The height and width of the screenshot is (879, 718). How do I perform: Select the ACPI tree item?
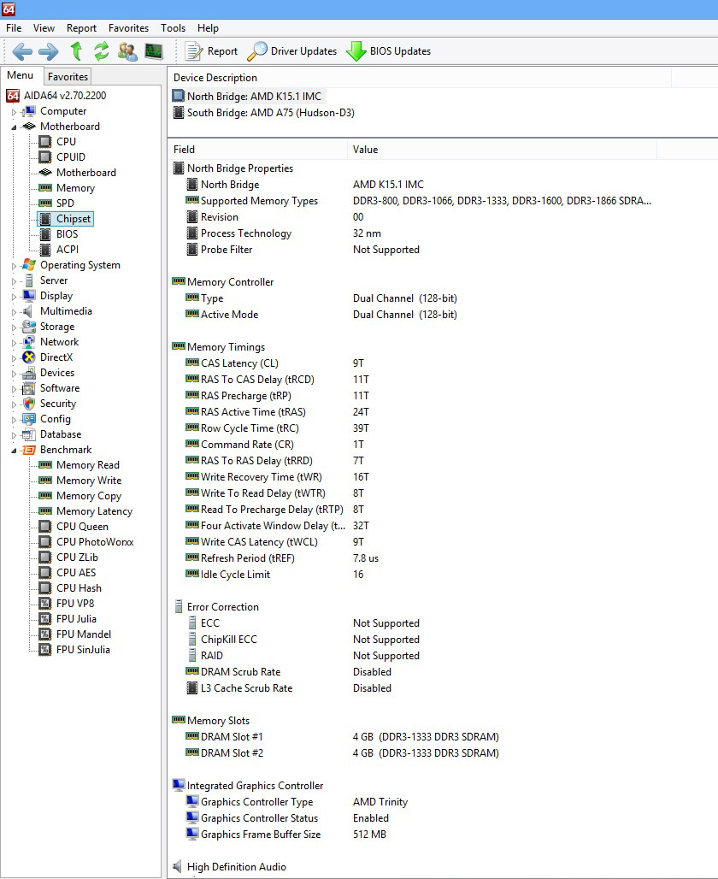[x=68, y=250]
